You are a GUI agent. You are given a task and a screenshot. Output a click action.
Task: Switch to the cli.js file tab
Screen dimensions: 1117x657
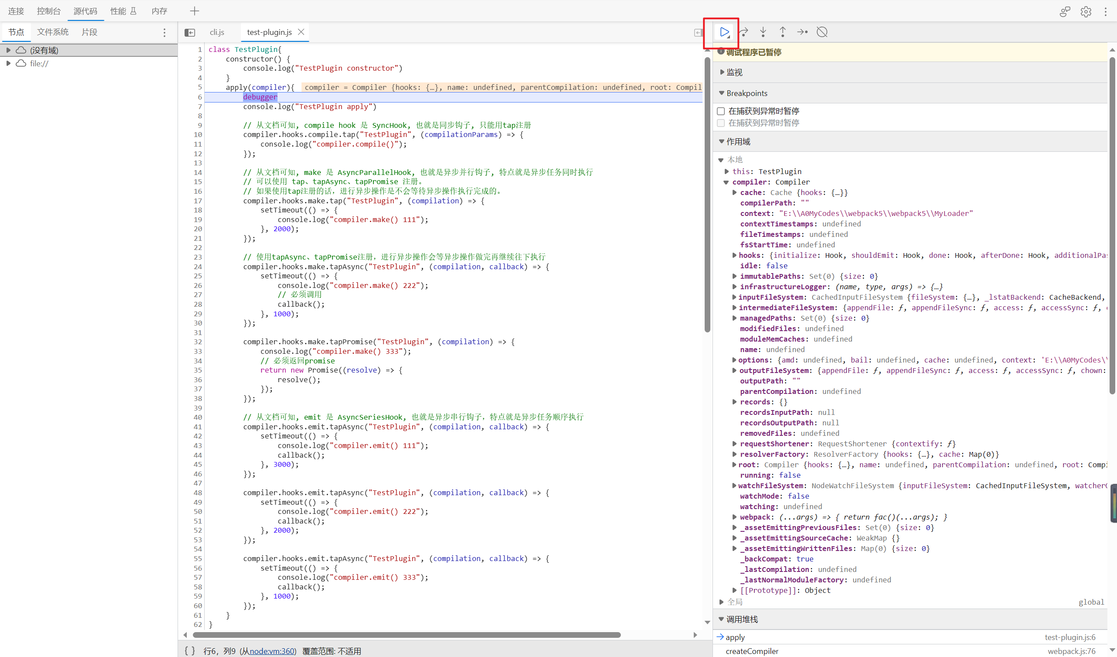point(217,32)
